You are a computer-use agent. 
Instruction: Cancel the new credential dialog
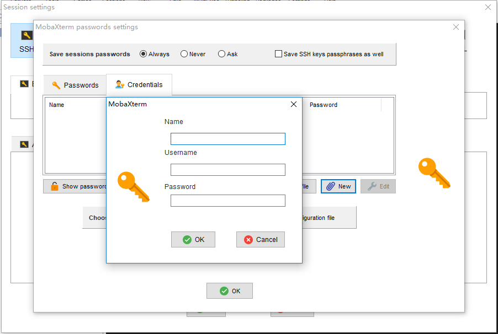(261, 240)
